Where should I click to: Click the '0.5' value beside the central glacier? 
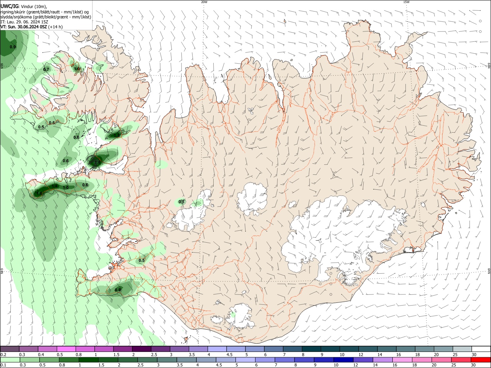click(x=182, y=202)
